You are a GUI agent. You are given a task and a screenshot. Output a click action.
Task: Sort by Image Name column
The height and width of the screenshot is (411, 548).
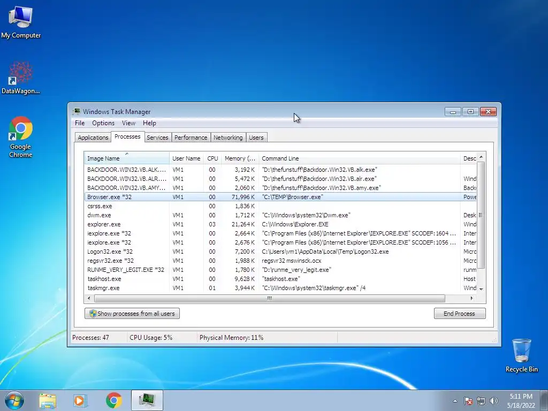pos(126,158)
